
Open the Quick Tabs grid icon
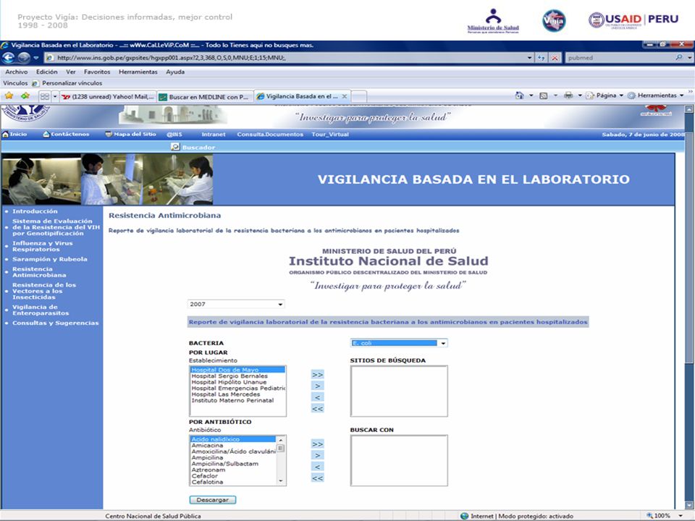pyautogui.click(x=44, y=96)
